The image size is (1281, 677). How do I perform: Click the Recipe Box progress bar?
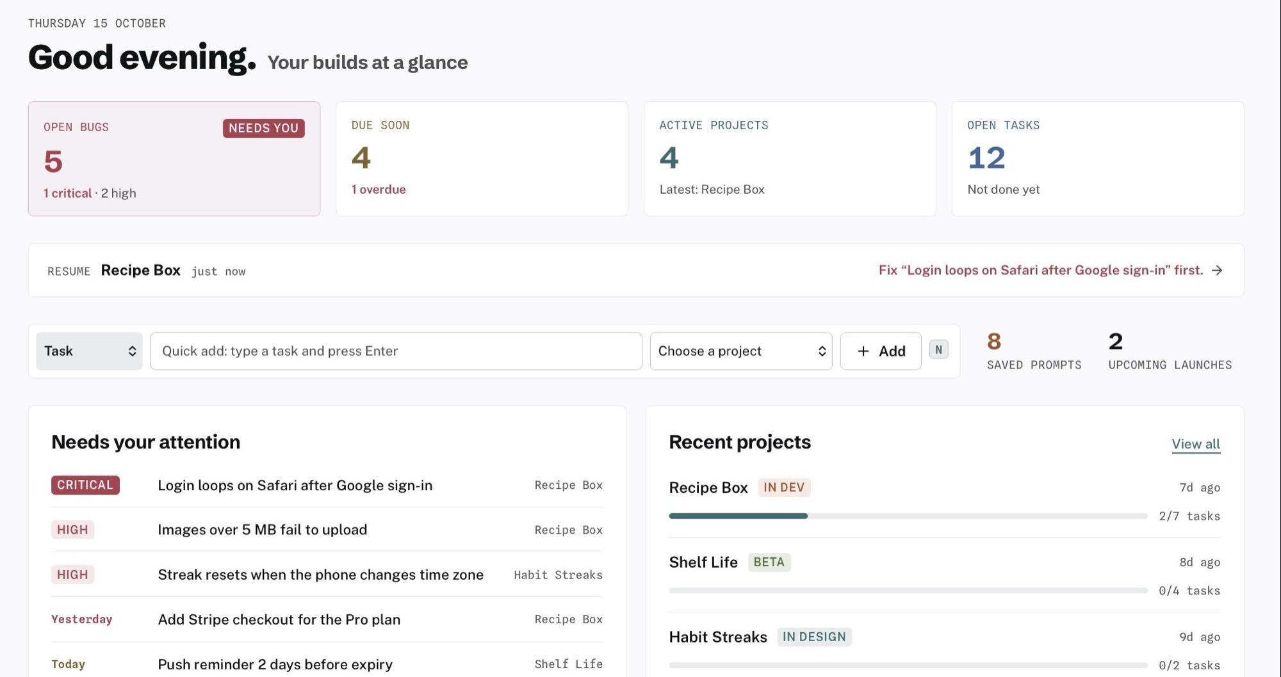(908, 516)
